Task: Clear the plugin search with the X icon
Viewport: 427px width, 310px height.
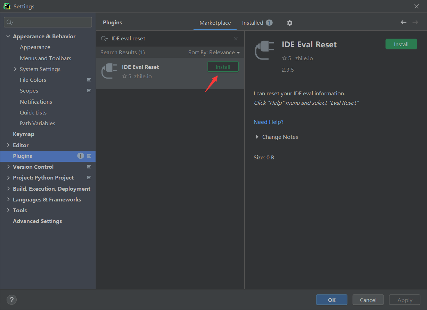Action: click(236, 39)
